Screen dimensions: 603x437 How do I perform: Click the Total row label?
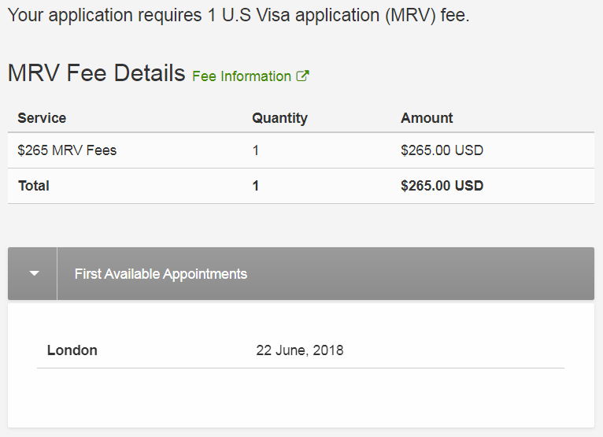[x=34, y=186]
